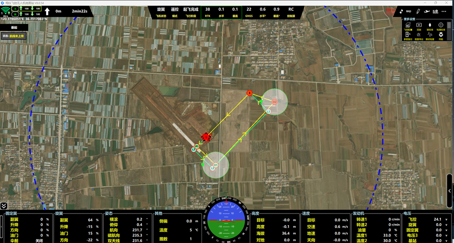Open the pencil route-editing tool

[x=418, y=12]
